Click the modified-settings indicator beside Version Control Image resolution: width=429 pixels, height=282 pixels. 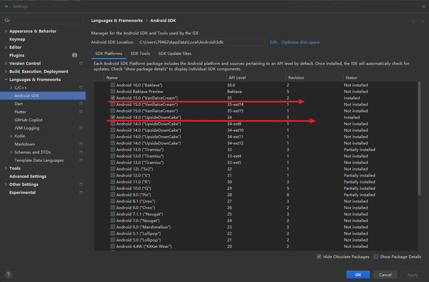click(80, 63)
